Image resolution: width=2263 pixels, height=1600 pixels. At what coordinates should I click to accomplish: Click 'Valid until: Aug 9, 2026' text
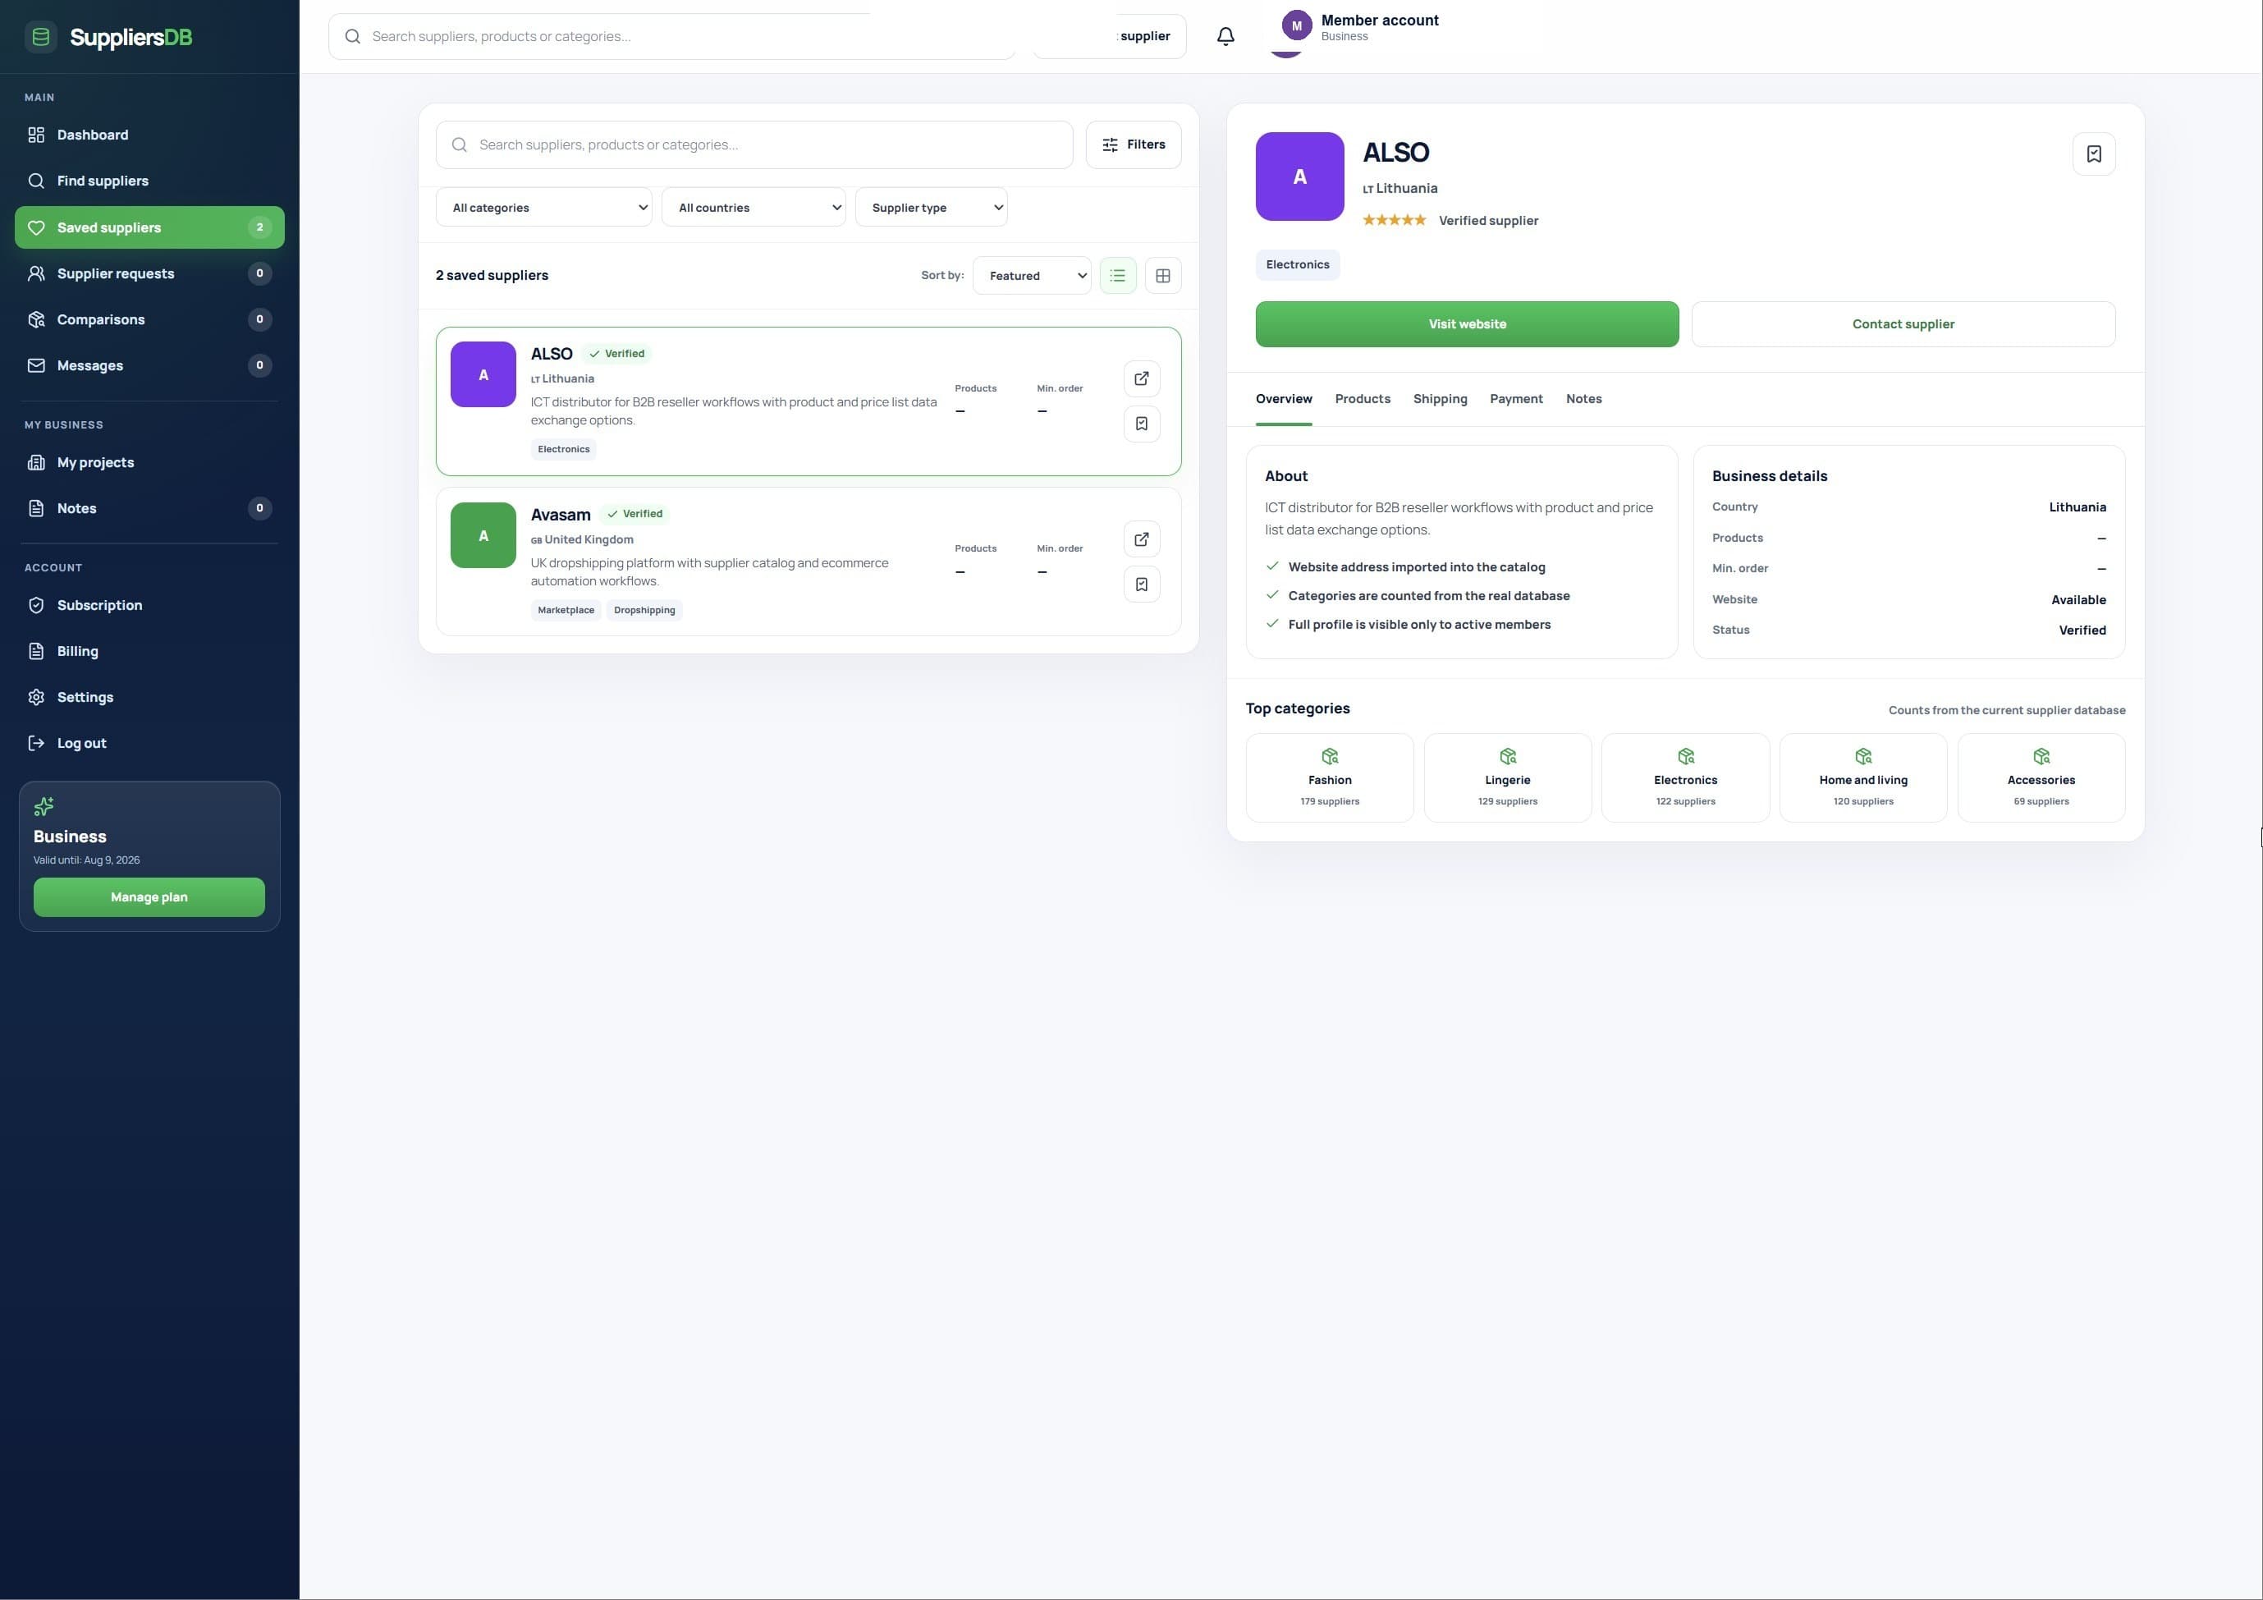(x=87, y=860)
